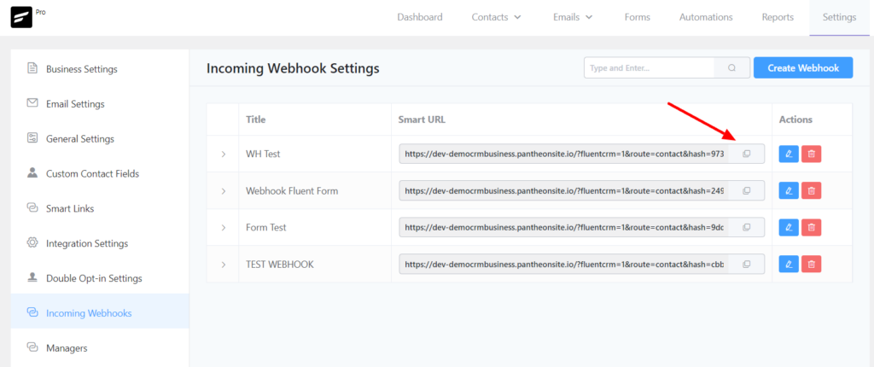Expand the Form Test row details

224,228
